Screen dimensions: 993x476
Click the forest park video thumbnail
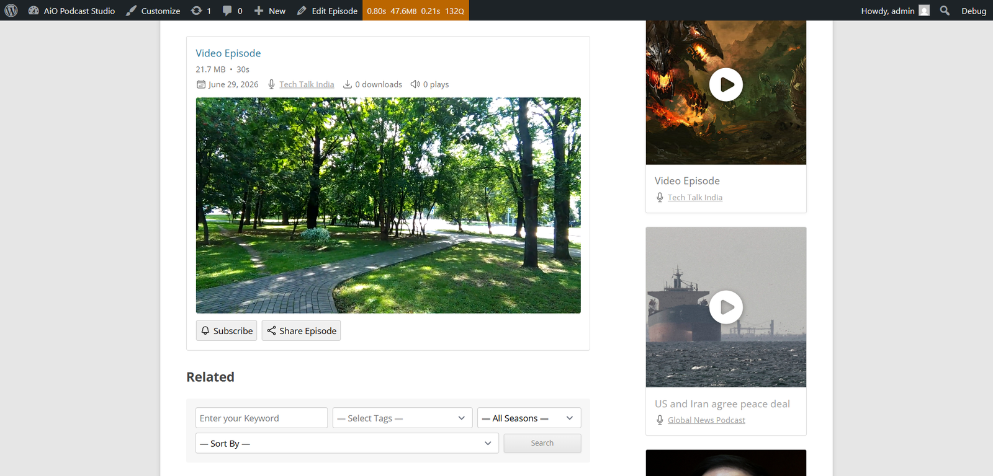click(x=389, y=205)
